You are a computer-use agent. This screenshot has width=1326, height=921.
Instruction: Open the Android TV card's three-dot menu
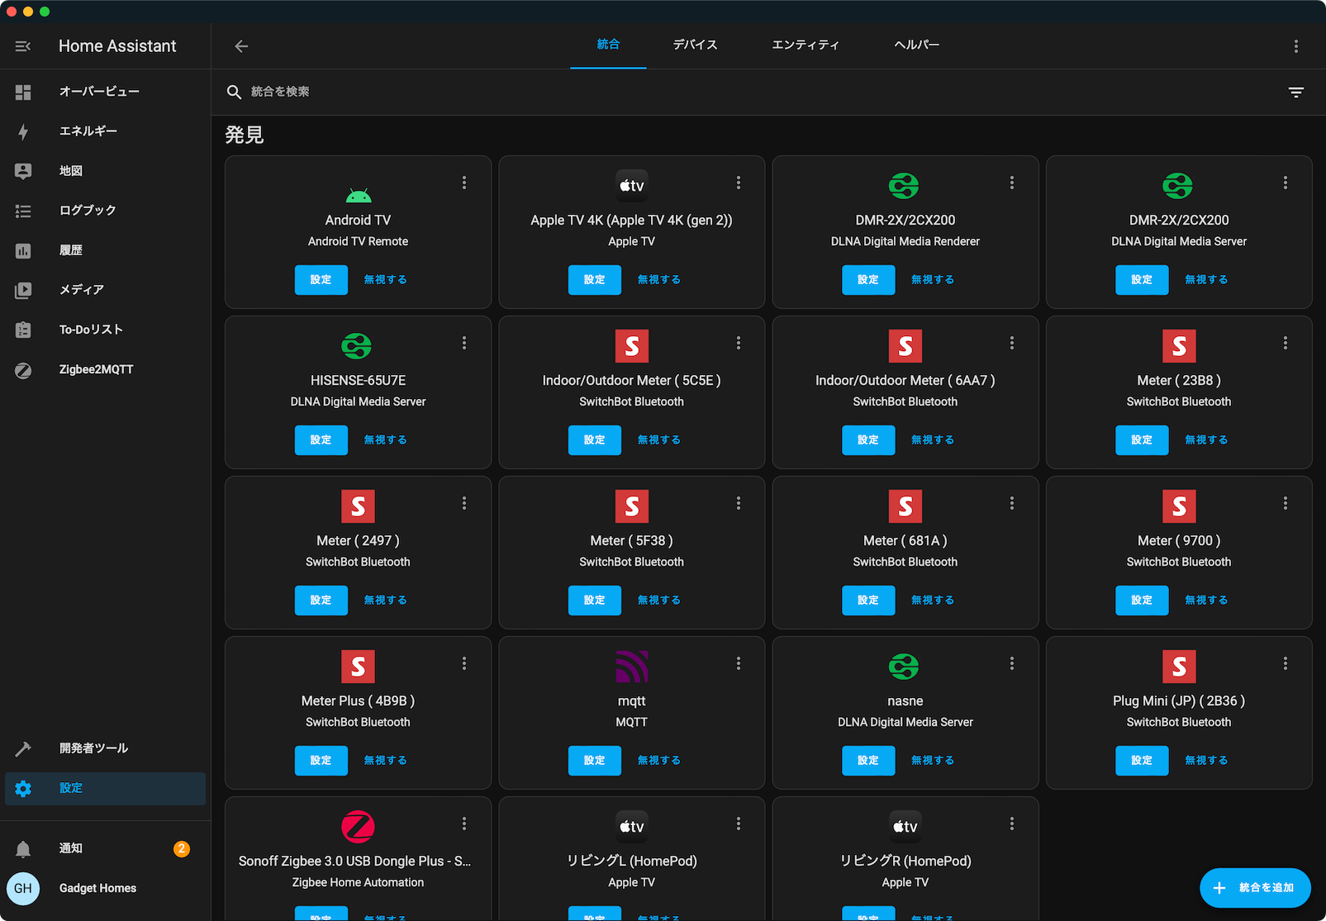click(x=464, y=183)
